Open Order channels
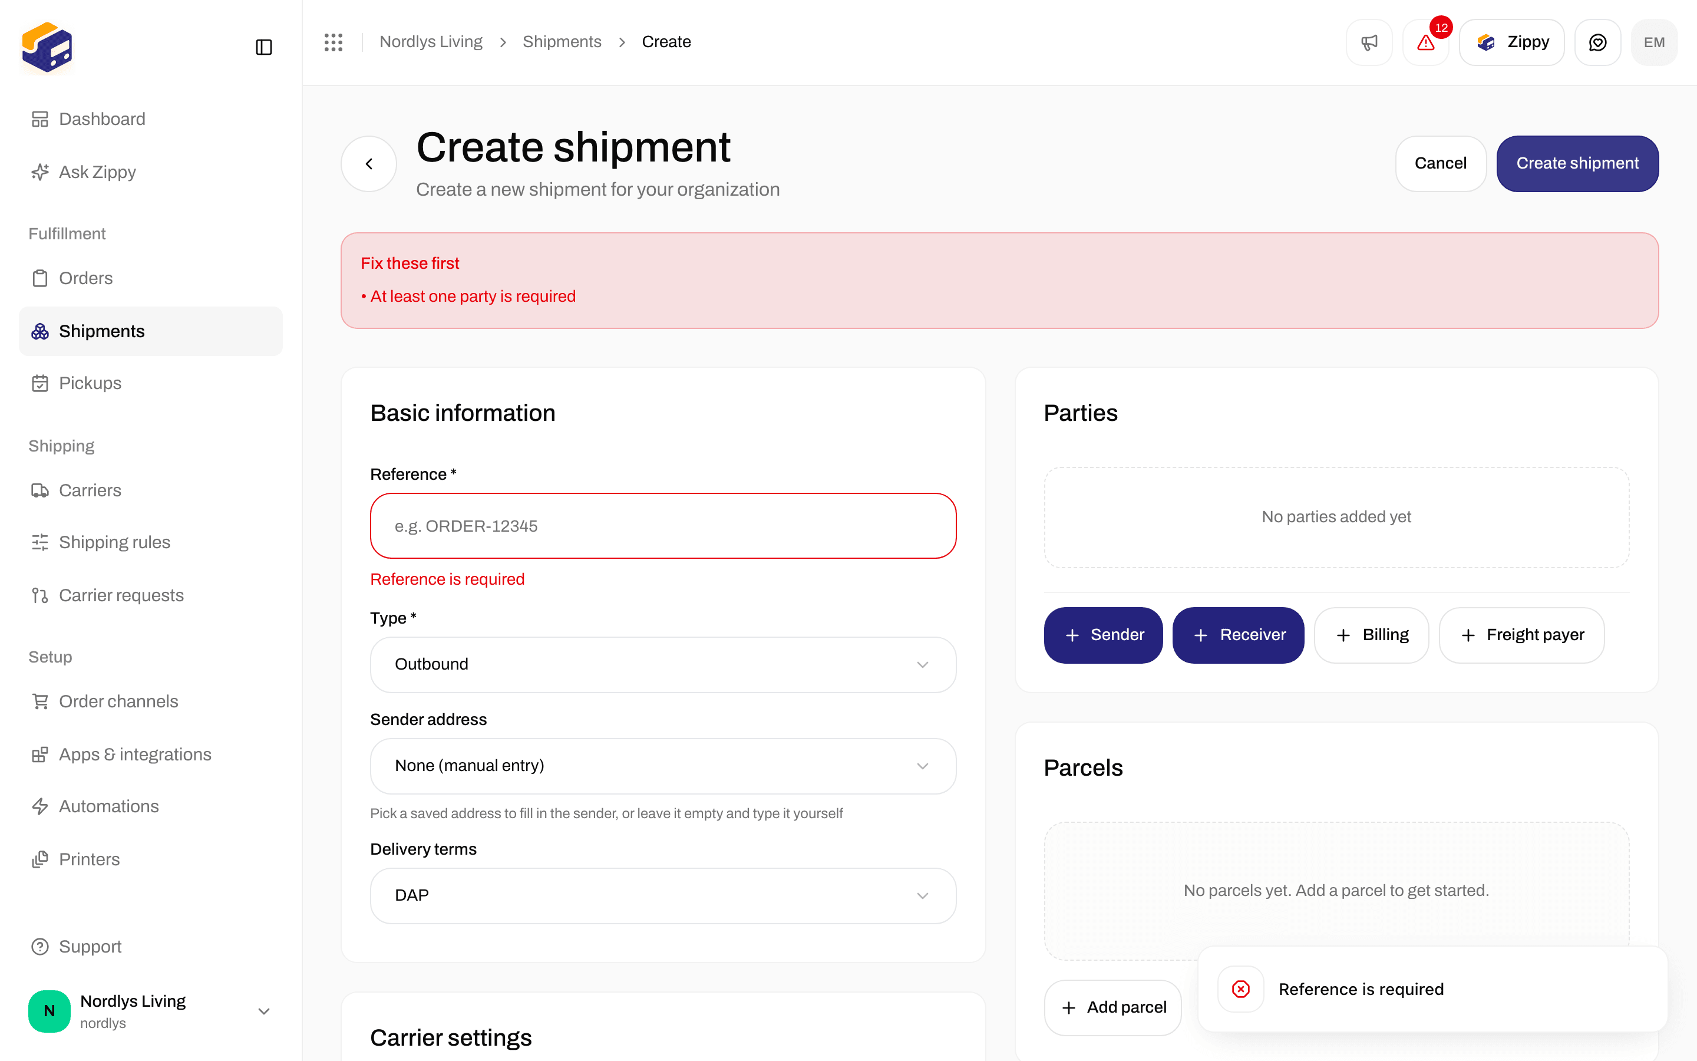The height and width of the screenshot is (1061, 1697). pos(151,701)
